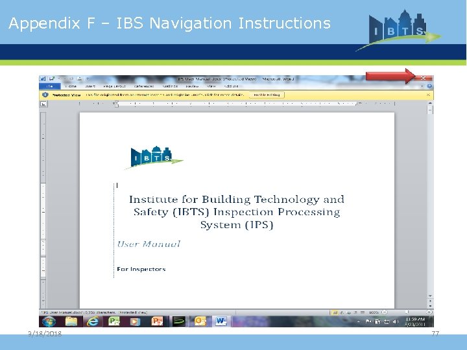This screenshot has height=350, width=467.
Task: Click the 'User Manual' subtitle text
Action: (x=149, y=244)
